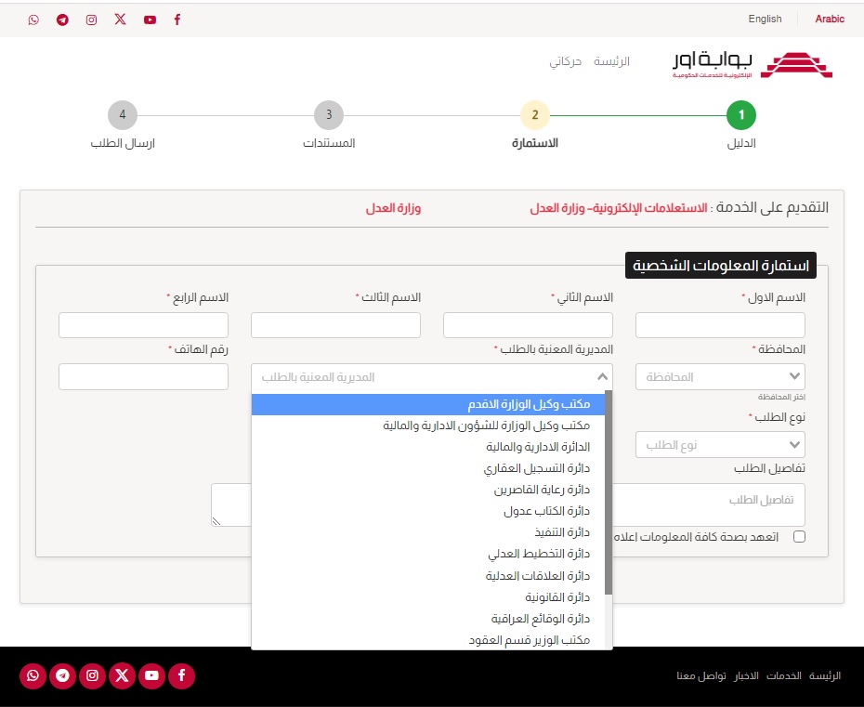Click the footer X round icon
The height and width of the screenshot is (707, 864).
pos(123,675)
